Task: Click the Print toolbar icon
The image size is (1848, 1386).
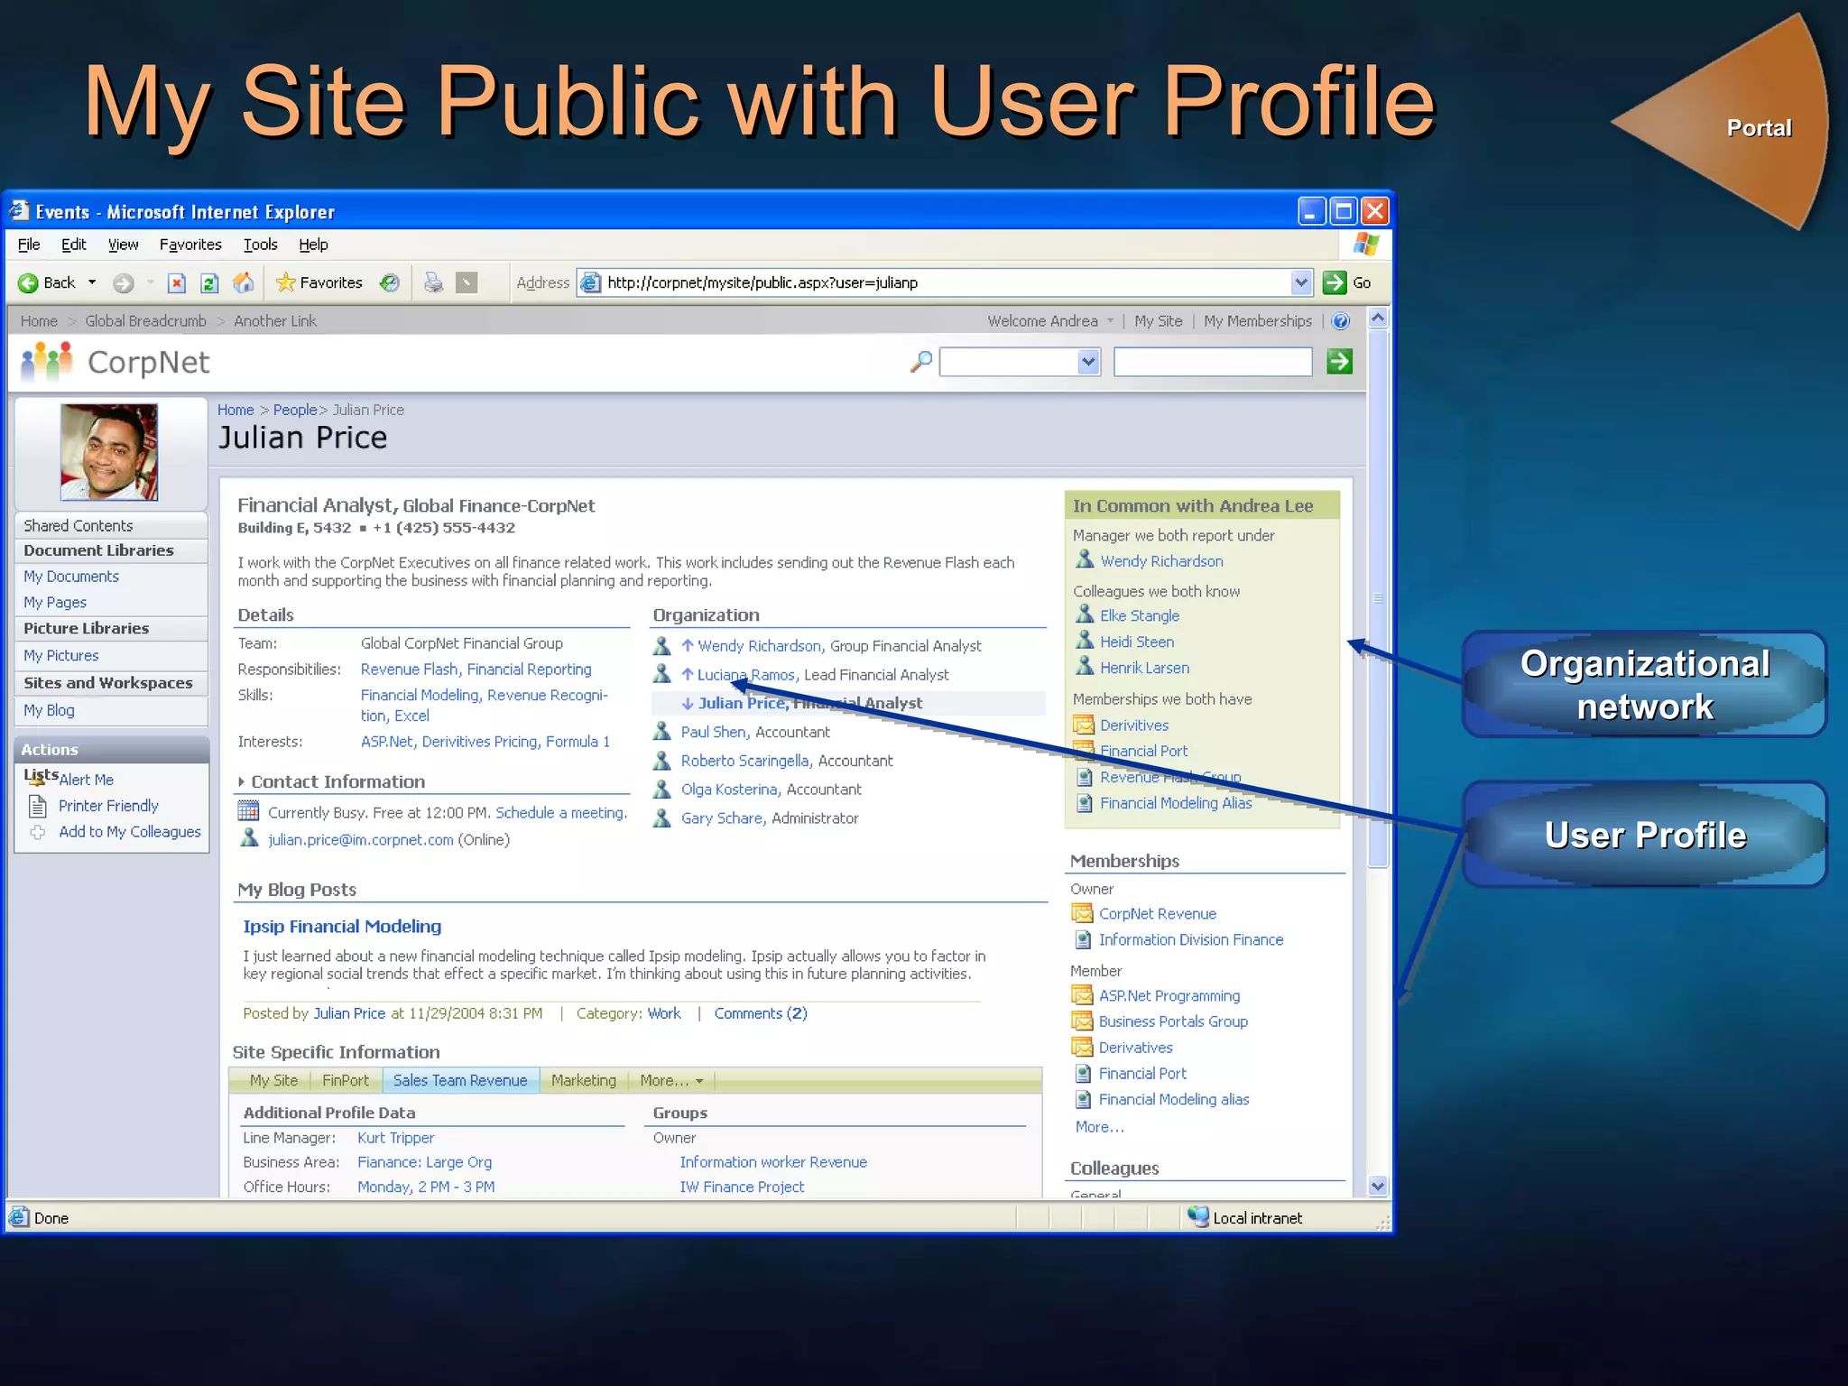Action: pyautogui.click(x=433, y=283)
